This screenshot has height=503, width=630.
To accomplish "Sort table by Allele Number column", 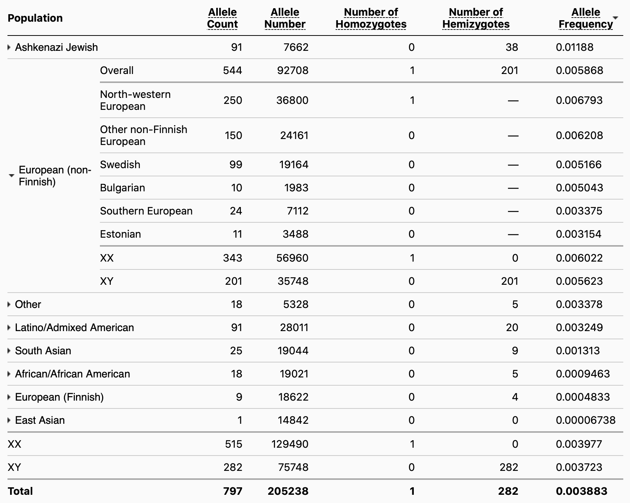I will click(x=285, y=18).
